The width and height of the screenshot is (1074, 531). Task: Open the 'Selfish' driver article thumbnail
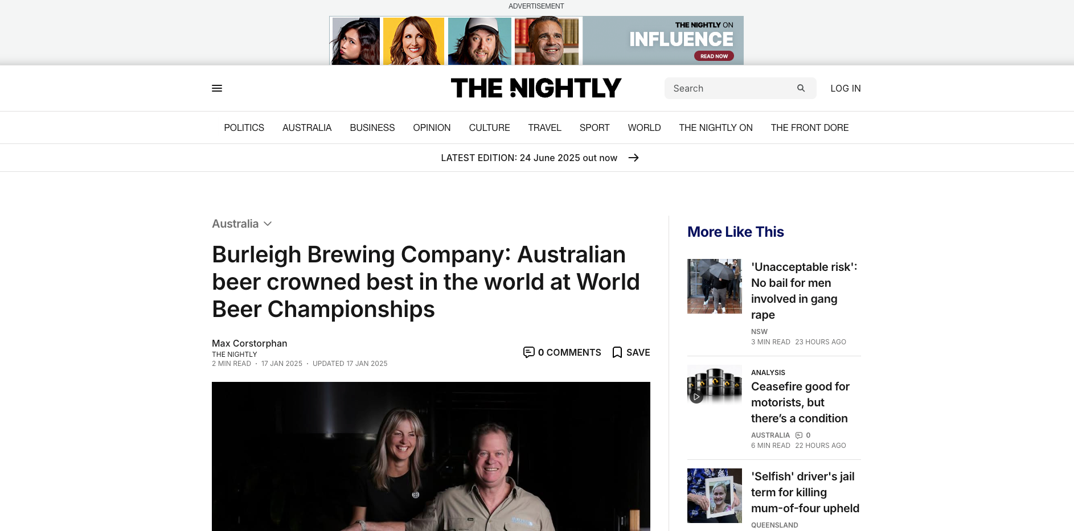(715, 496)
